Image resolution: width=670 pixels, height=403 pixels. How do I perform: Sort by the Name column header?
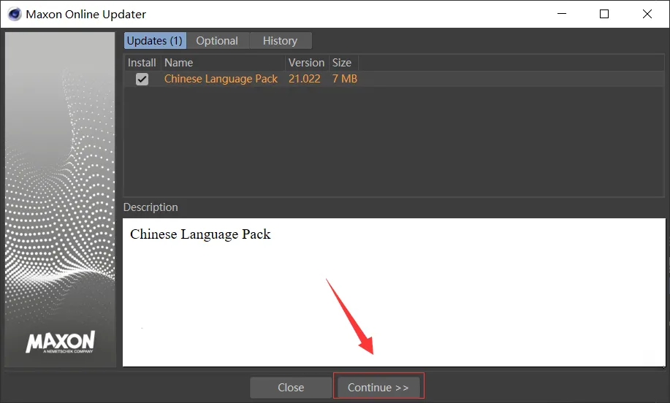pos(224,63)
